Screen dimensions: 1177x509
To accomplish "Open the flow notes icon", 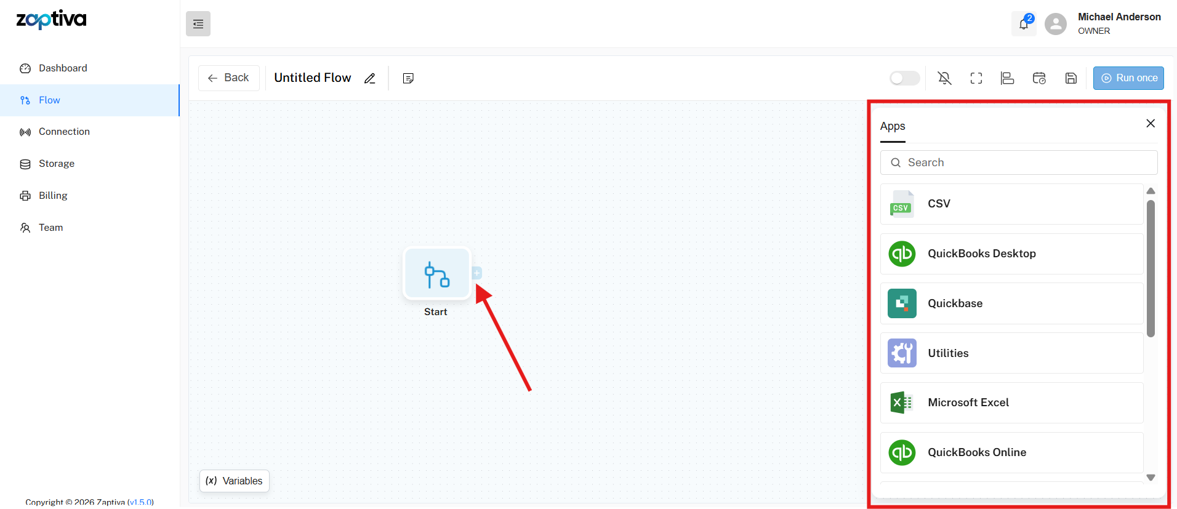I will click(x=408, y=78).
